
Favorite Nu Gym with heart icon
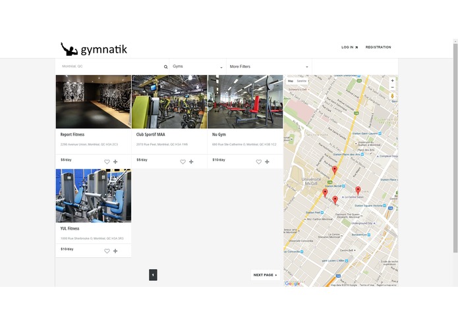coord(259,162)
